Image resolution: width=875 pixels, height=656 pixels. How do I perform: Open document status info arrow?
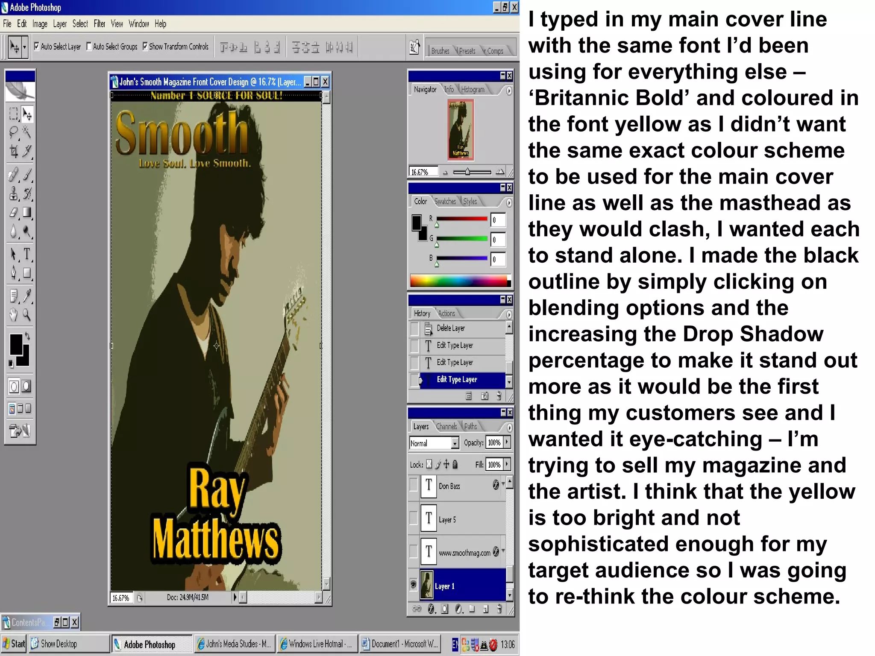235,597
